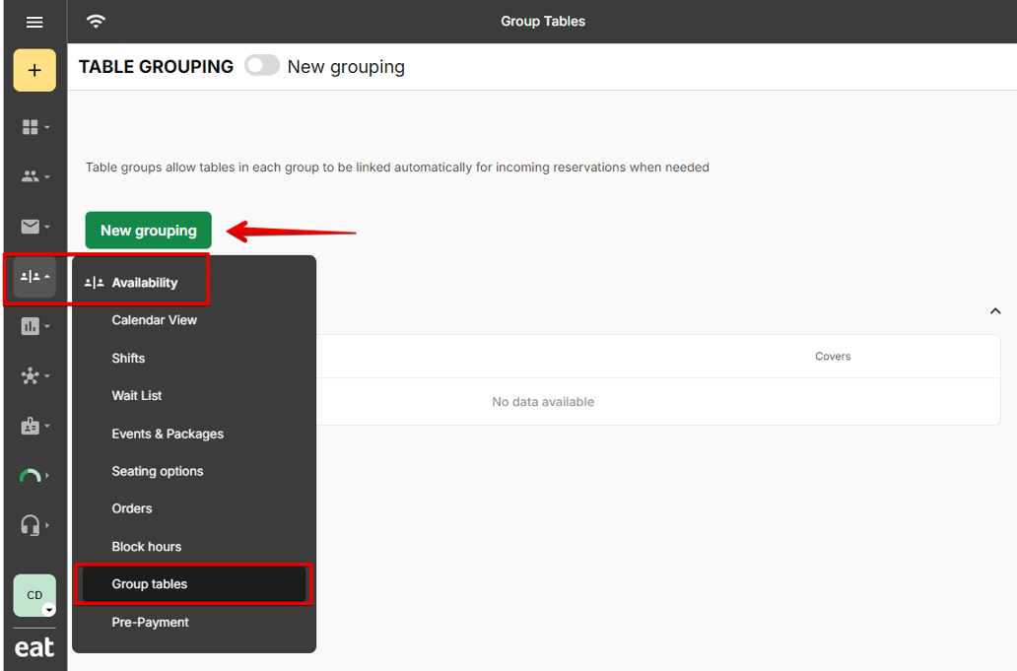This screenshot has height=671, width=1017.
Task: Open the integrations hub icon in sidebar
Action: (x=34, y=376)
